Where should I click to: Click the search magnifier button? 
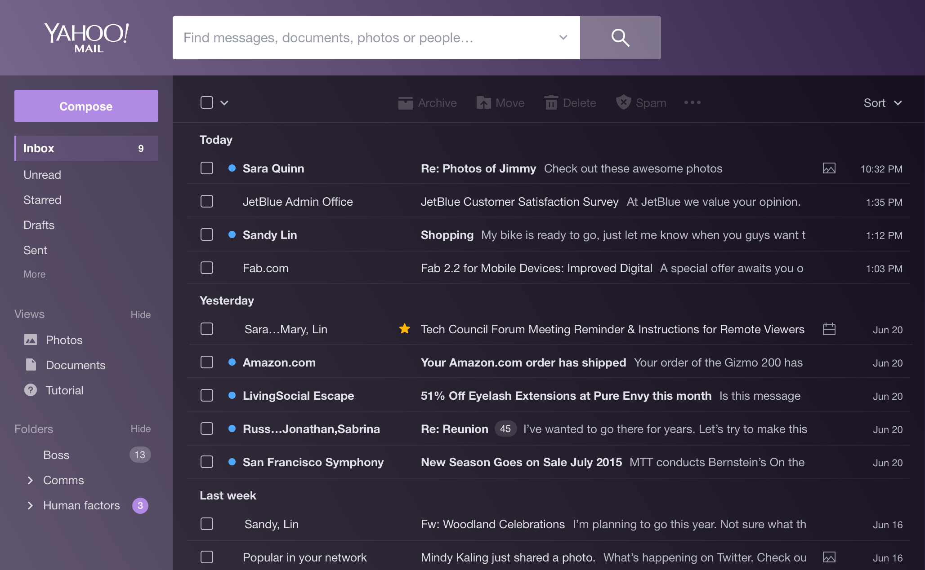(620, 38)
